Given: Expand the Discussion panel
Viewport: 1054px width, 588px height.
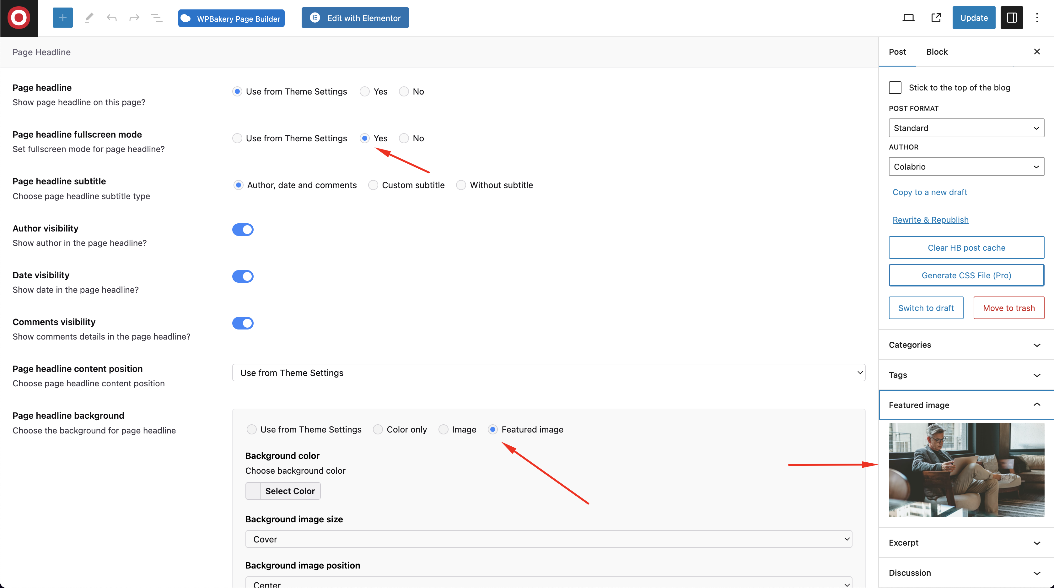Looking at the screenshot, I should tap(966, 573).
